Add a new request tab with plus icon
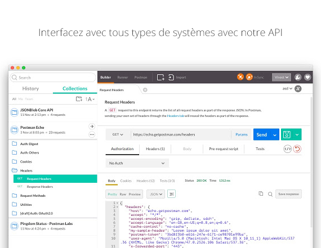 [x=145, y=90]
